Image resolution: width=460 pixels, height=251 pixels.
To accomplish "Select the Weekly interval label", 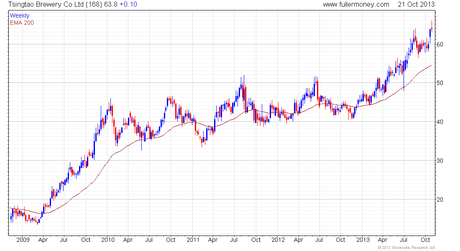I will (20, 16).
